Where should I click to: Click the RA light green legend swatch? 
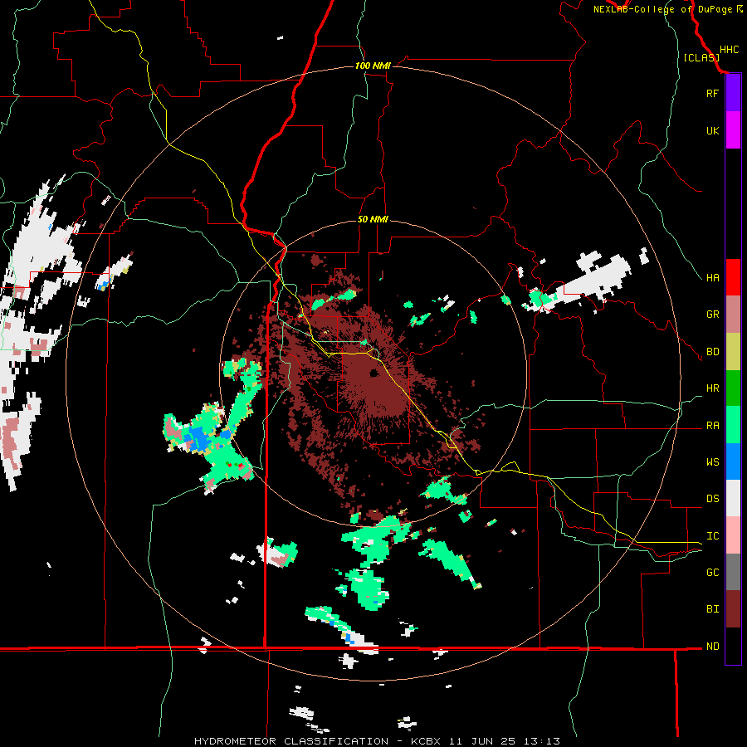point(733,425)
